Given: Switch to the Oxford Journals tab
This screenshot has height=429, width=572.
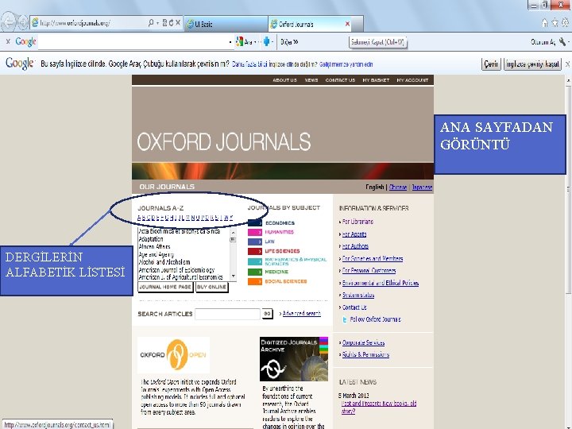Looking at the screenshot, I should [310, 24].
